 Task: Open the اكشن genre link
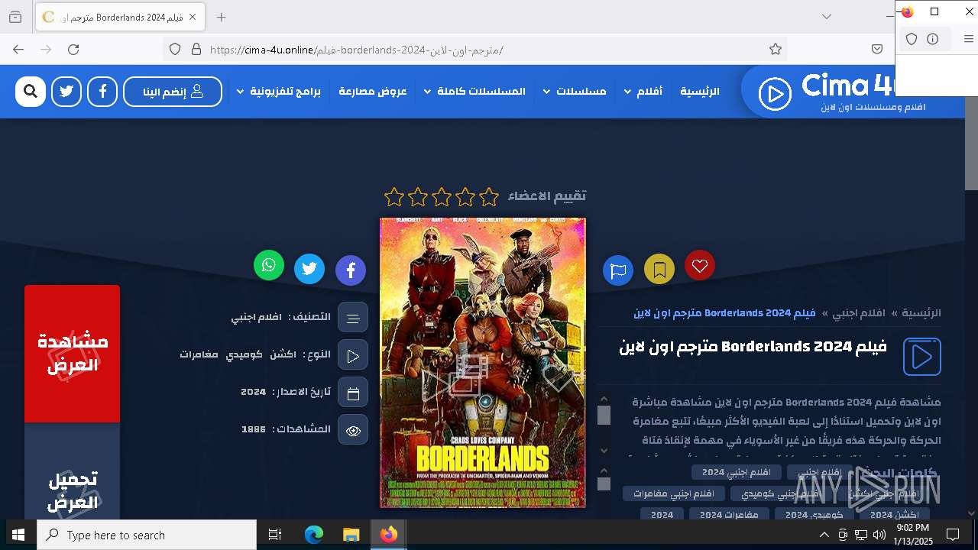283,354
